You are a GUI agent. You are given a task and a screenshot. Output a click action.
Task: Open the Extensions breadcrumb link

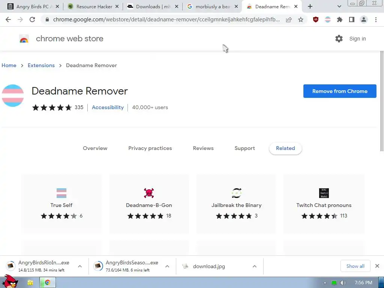[x=41, y=65]
